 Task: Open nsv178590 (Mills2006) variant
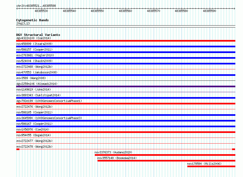(x=204, y=164)
